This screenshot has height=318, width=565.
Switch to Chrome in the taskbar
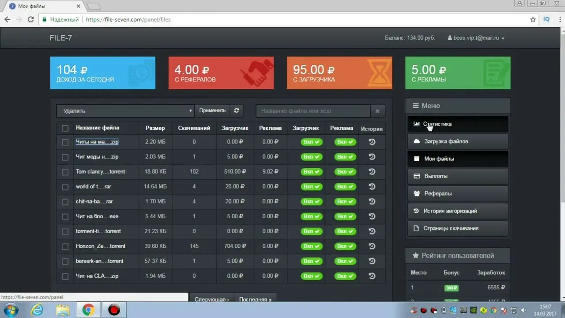88,310
